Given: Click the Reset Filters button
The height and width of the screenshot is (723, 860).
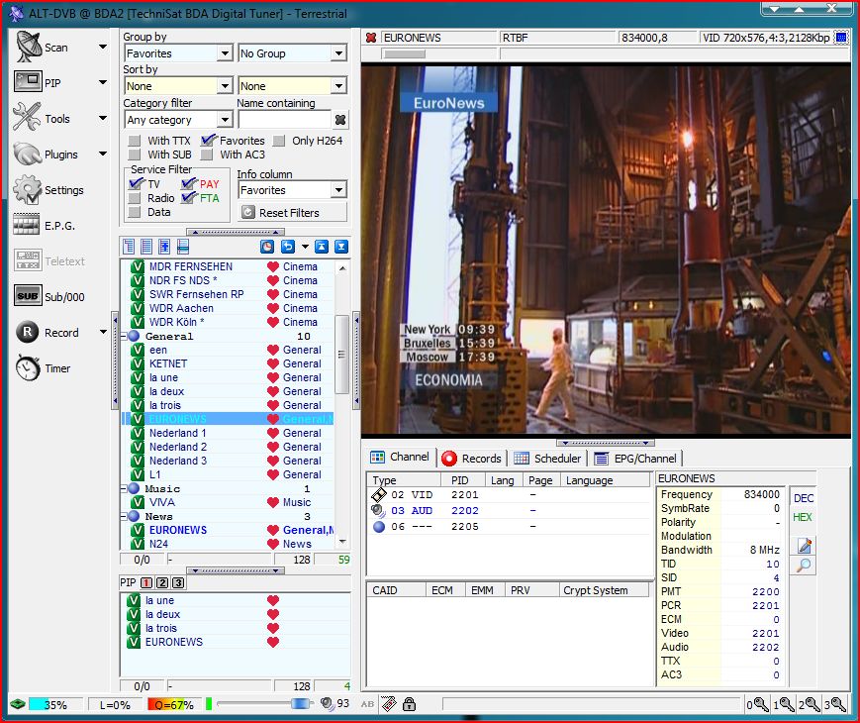Looking at the screenshot, I should click(x=292, y=213).
